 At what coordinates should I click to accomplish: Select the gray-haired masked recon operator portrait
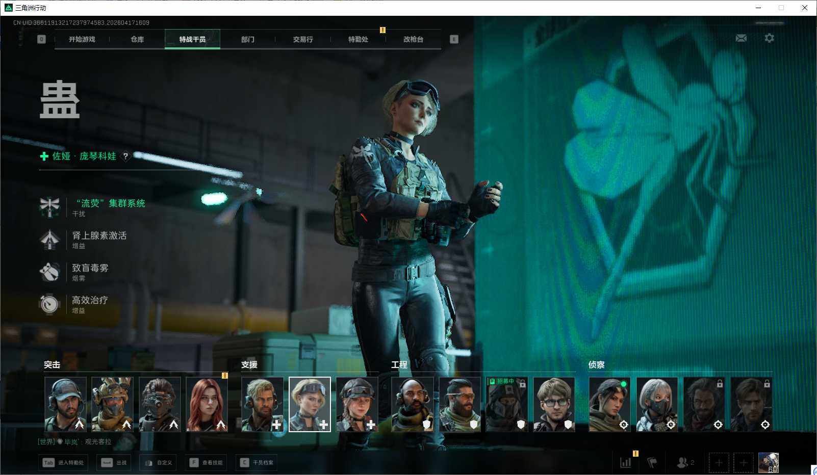pos(657,404)
